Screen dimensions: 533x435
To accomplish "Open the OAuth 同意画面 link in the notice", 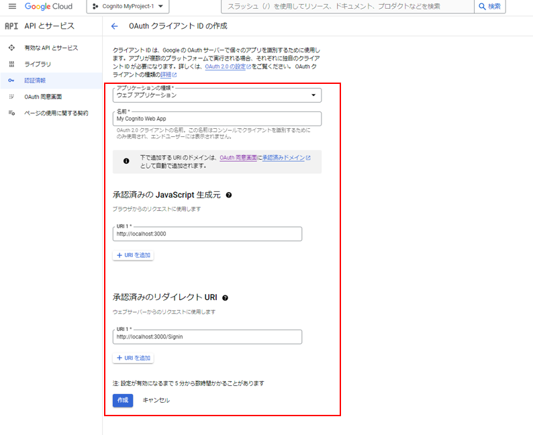I will [238, 158].
